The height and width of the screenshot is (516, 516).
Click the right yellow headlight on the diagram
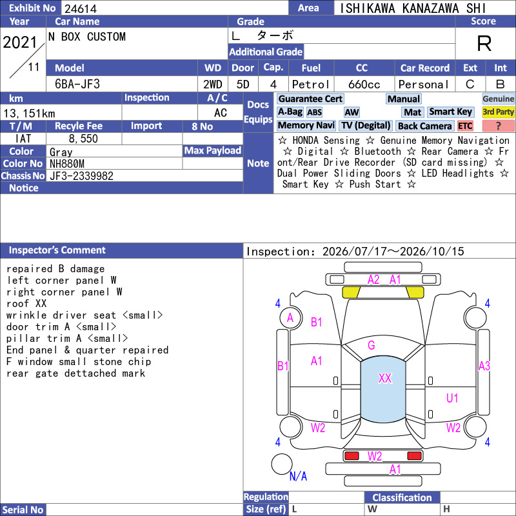point(415,292)
